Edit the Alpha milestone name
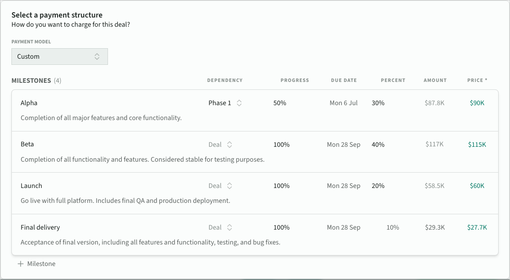The width and height of the screenshot is (510, 280). pyautogui.click(x=29, y=103)
